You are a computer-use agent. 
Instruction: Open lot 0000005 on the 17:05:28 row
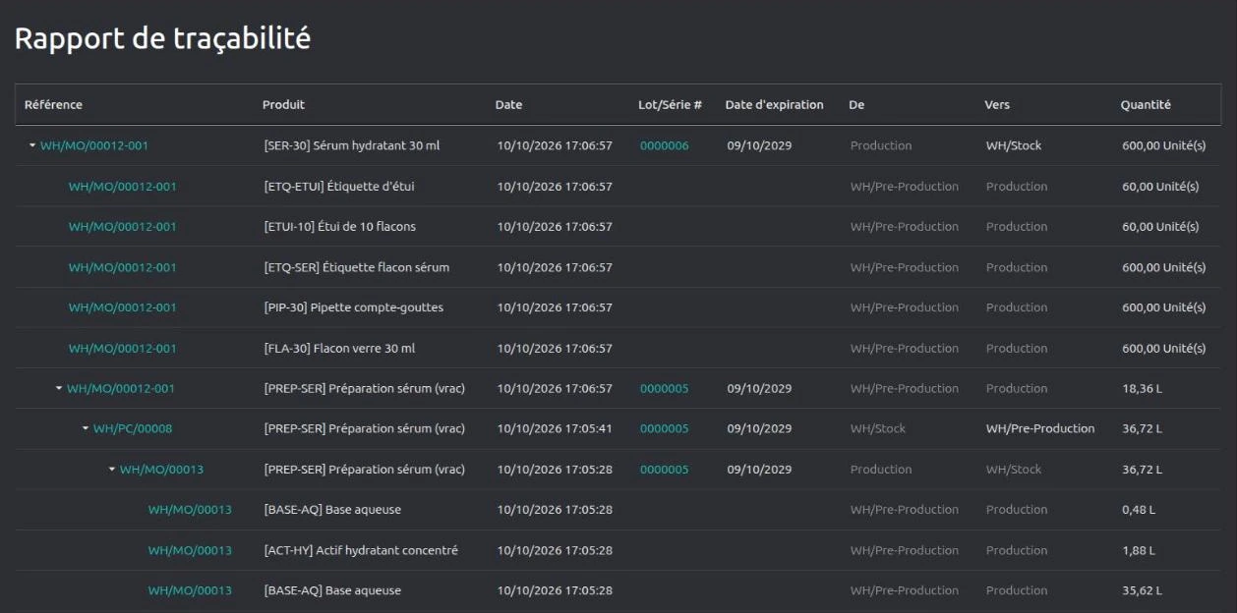point(665,470)
